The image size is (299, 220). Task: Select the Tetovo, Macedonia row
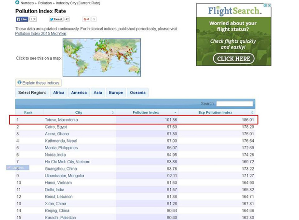click(134, 120)
